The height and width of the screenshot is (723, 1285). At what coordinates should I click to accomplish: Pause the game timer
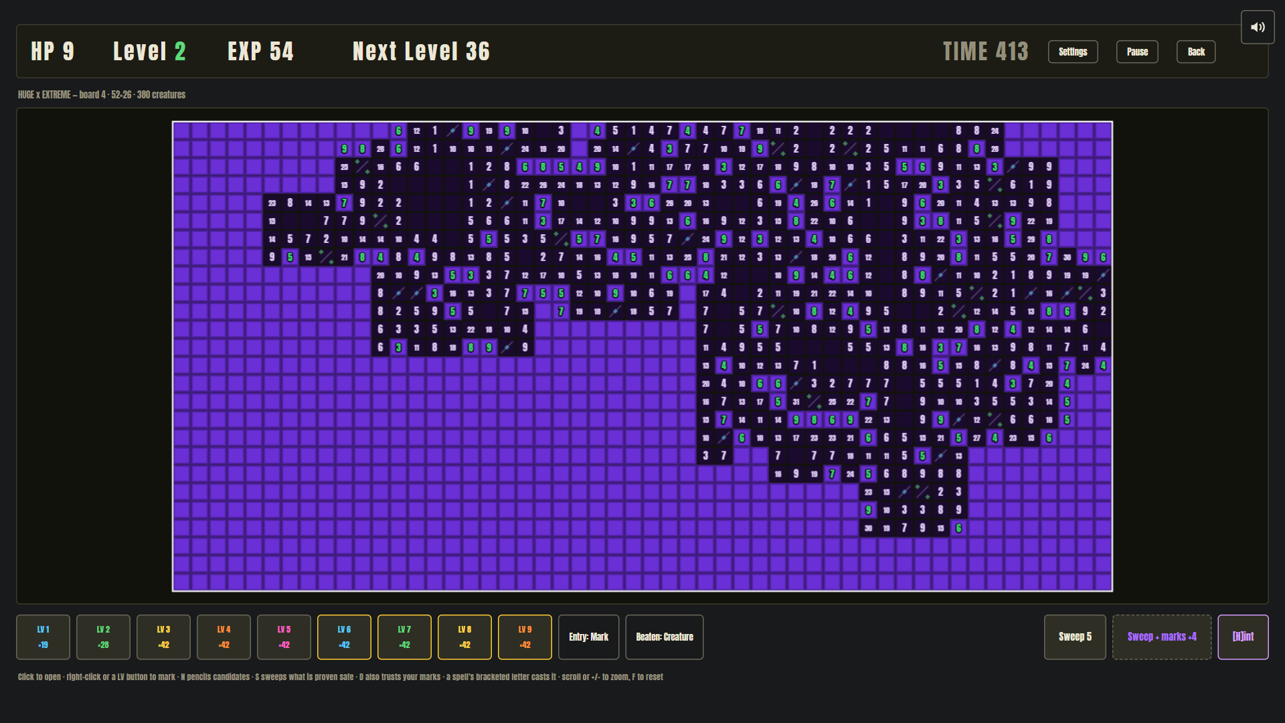1137,52
